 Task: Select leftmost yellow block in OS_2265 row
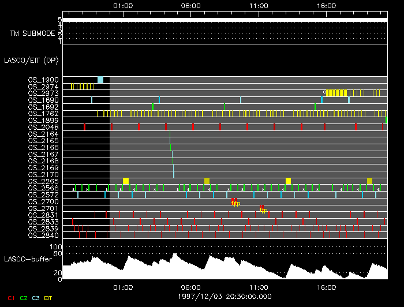tap(126, 181)
